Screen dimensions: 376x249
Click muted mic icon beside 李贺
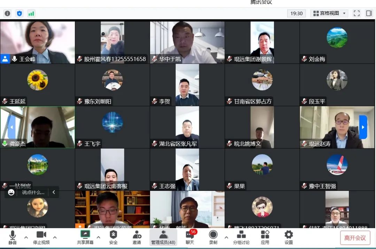(x=155, y=101)
